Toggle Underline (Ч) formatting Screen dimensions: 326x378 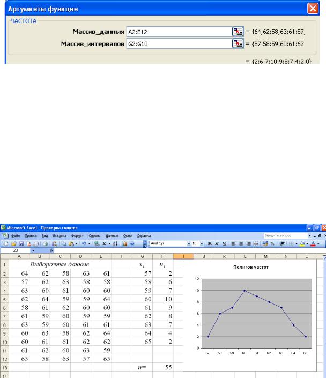[x=224, y=243]
